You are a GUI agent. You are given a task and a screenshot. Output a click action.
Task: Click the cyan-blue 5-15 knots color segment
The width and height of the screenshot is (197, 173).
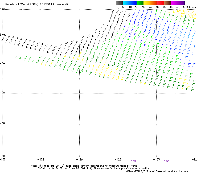(130, 3)
